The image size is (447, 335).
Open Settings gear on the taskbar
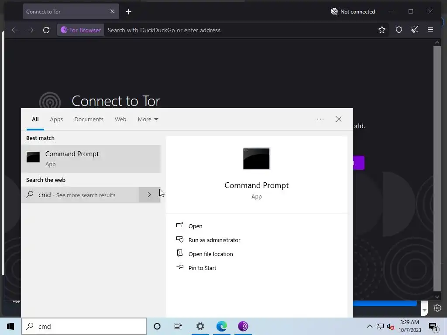pyautogui.click(x=200, y=326)
